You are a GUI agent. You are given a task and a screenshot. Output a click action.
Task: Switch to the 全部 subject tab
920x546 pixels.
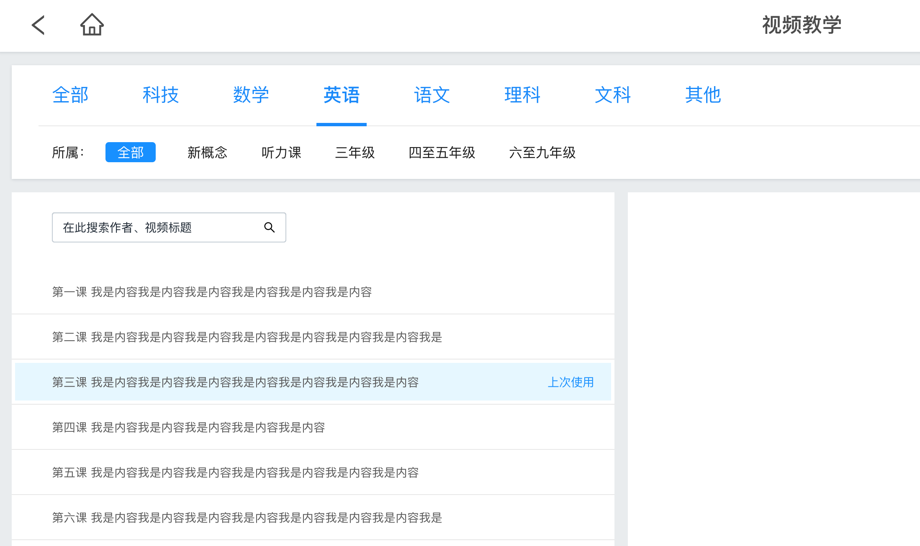coord(70,95)
